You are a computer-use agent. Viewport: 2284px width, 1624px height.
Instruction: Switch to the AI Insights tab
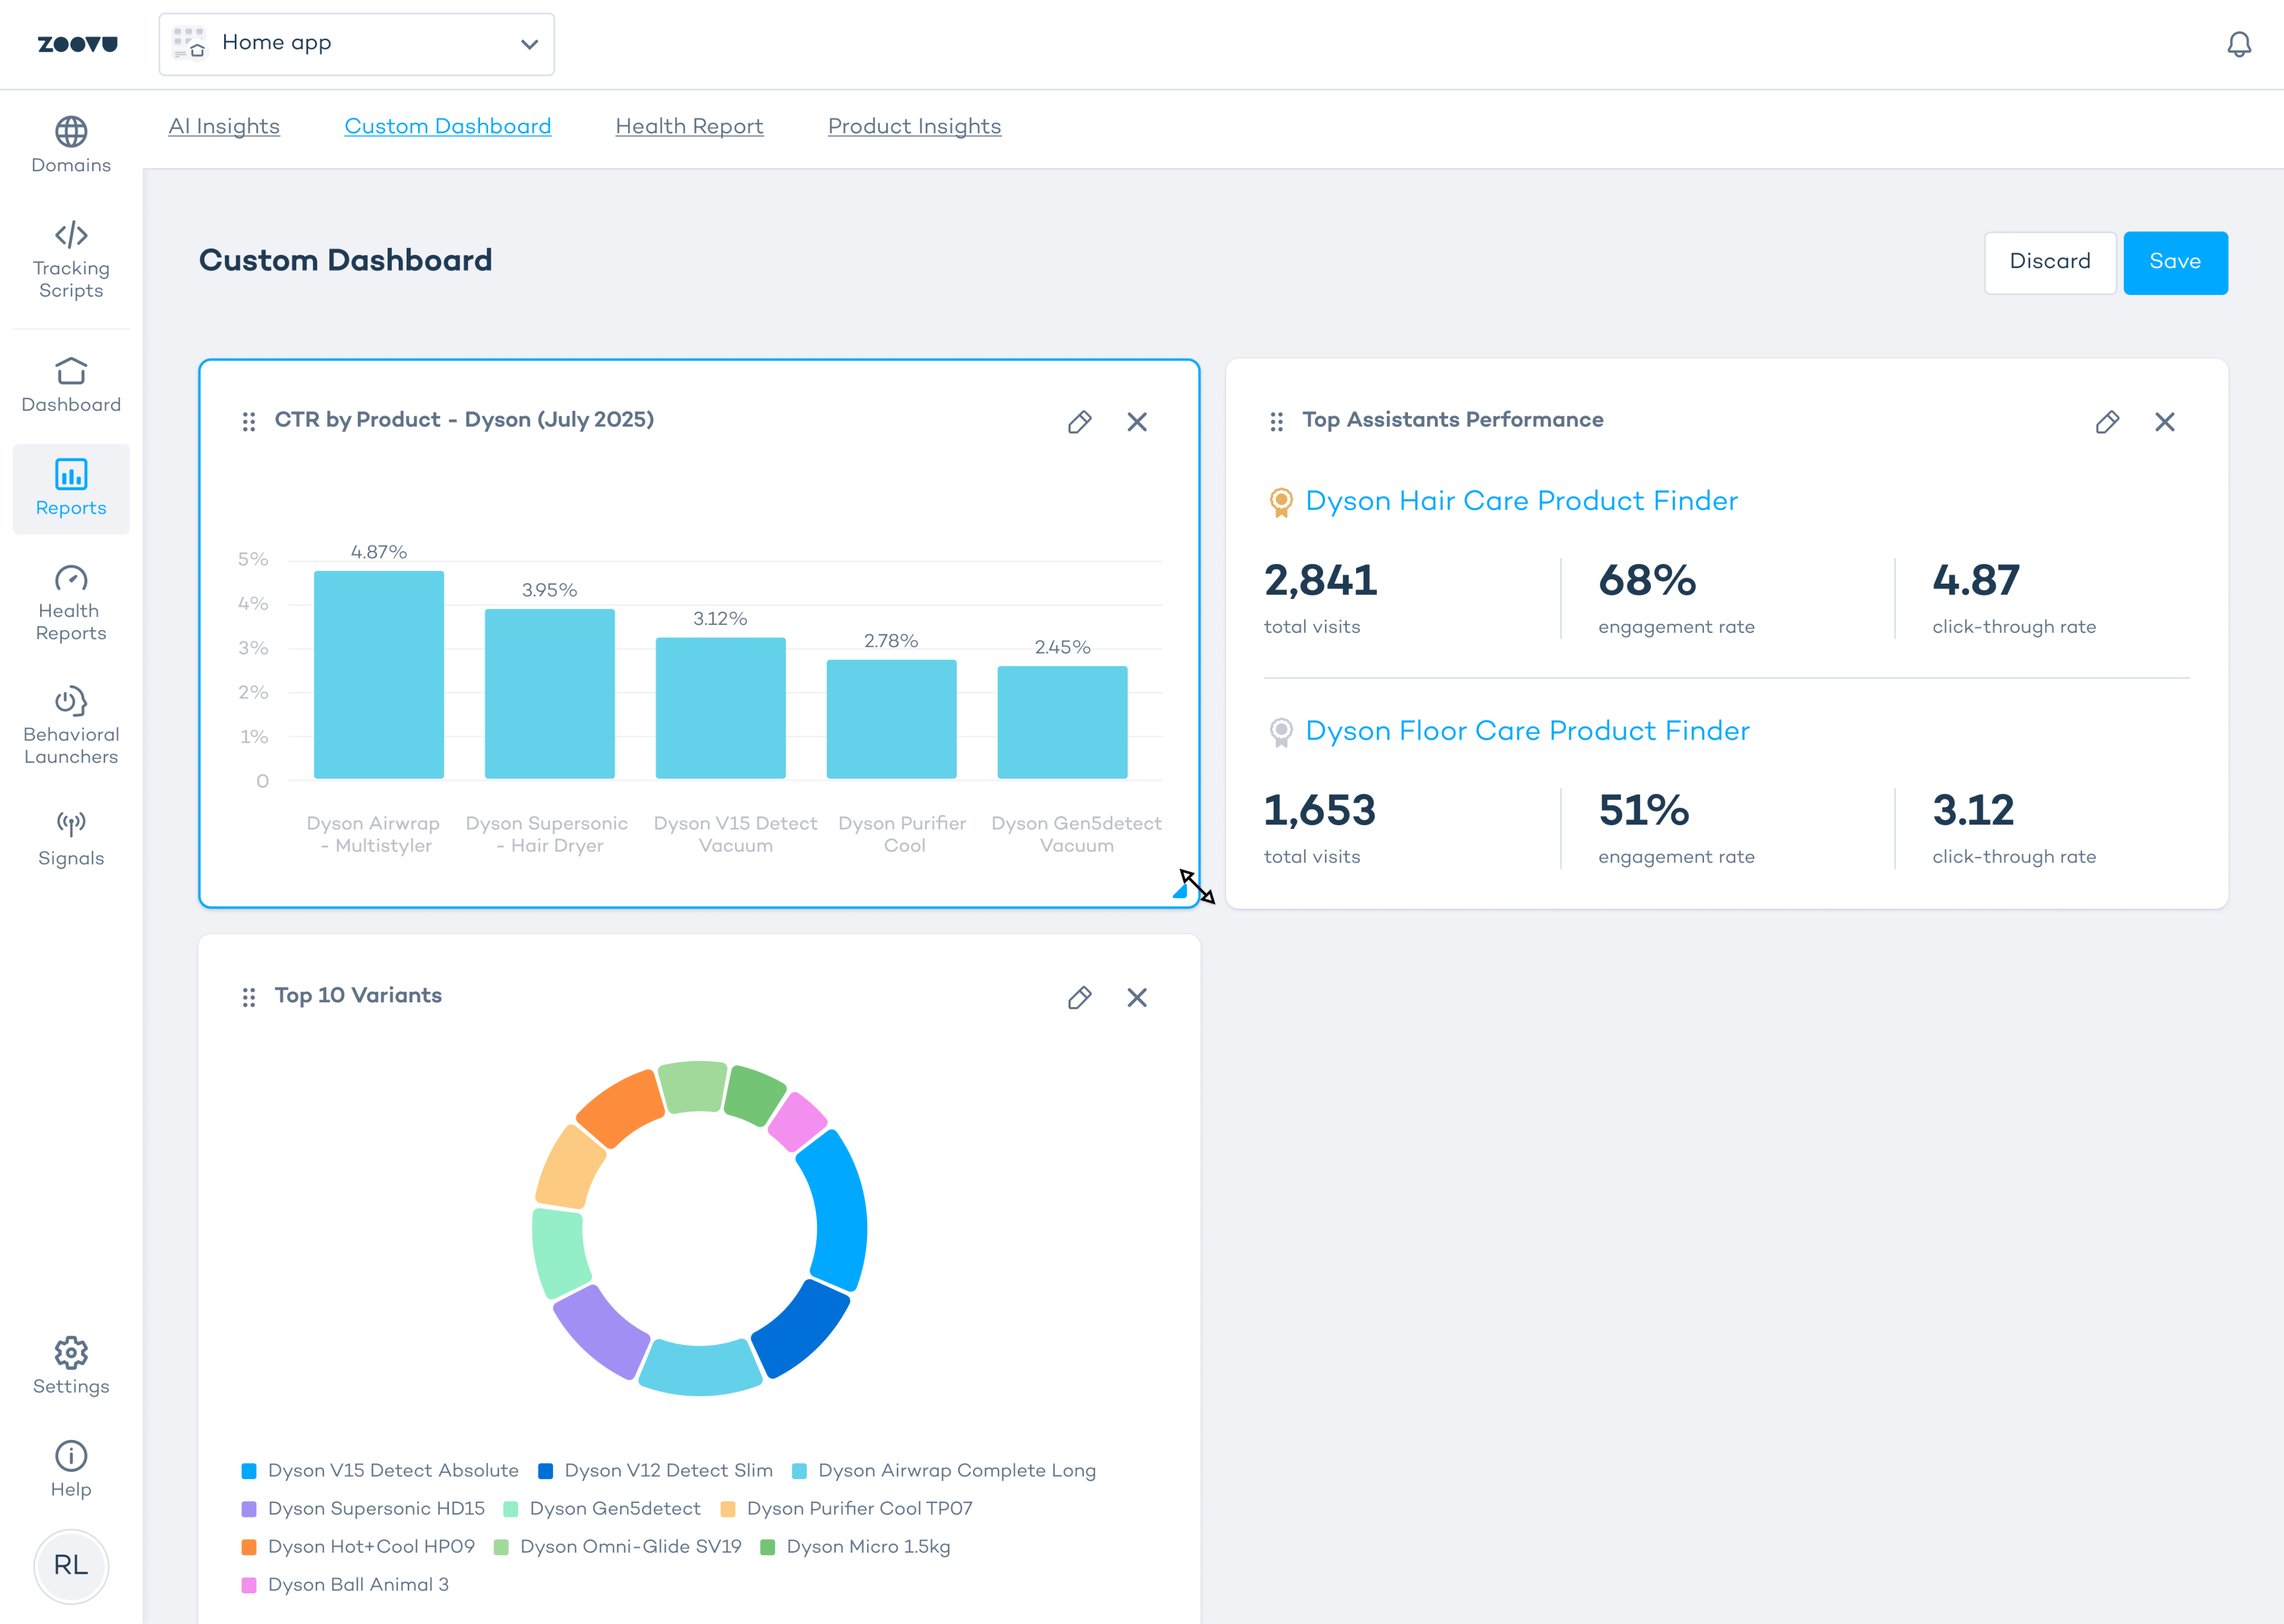point(224,126)
